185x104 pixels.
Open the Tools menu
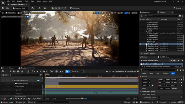click(27, 1)
